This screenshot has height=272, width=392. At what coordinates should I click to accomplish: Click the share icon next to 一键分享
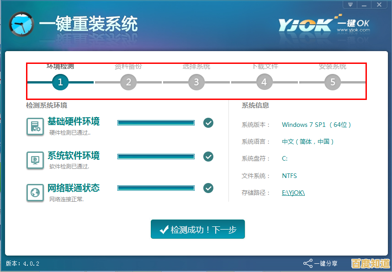308,263
